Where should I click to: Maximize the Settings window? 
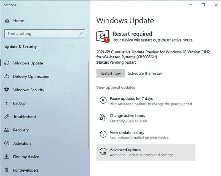tap(203, 5)
